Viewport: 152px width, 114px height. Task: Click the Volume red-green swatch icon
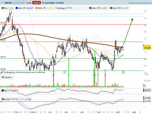(3, 77)
